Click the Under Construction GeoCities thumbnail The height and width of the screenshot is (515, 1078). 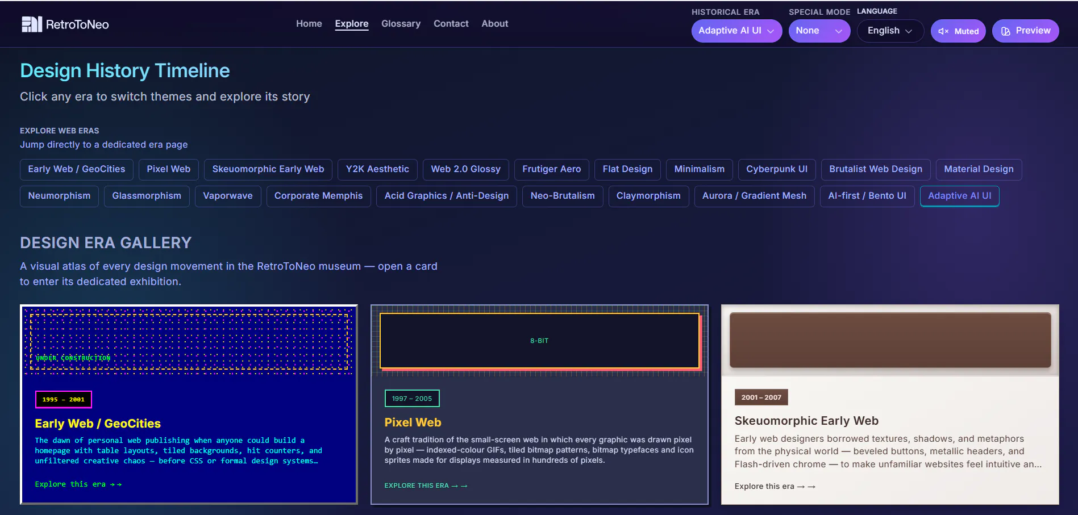pyautogui.click(x=189, y=342)
